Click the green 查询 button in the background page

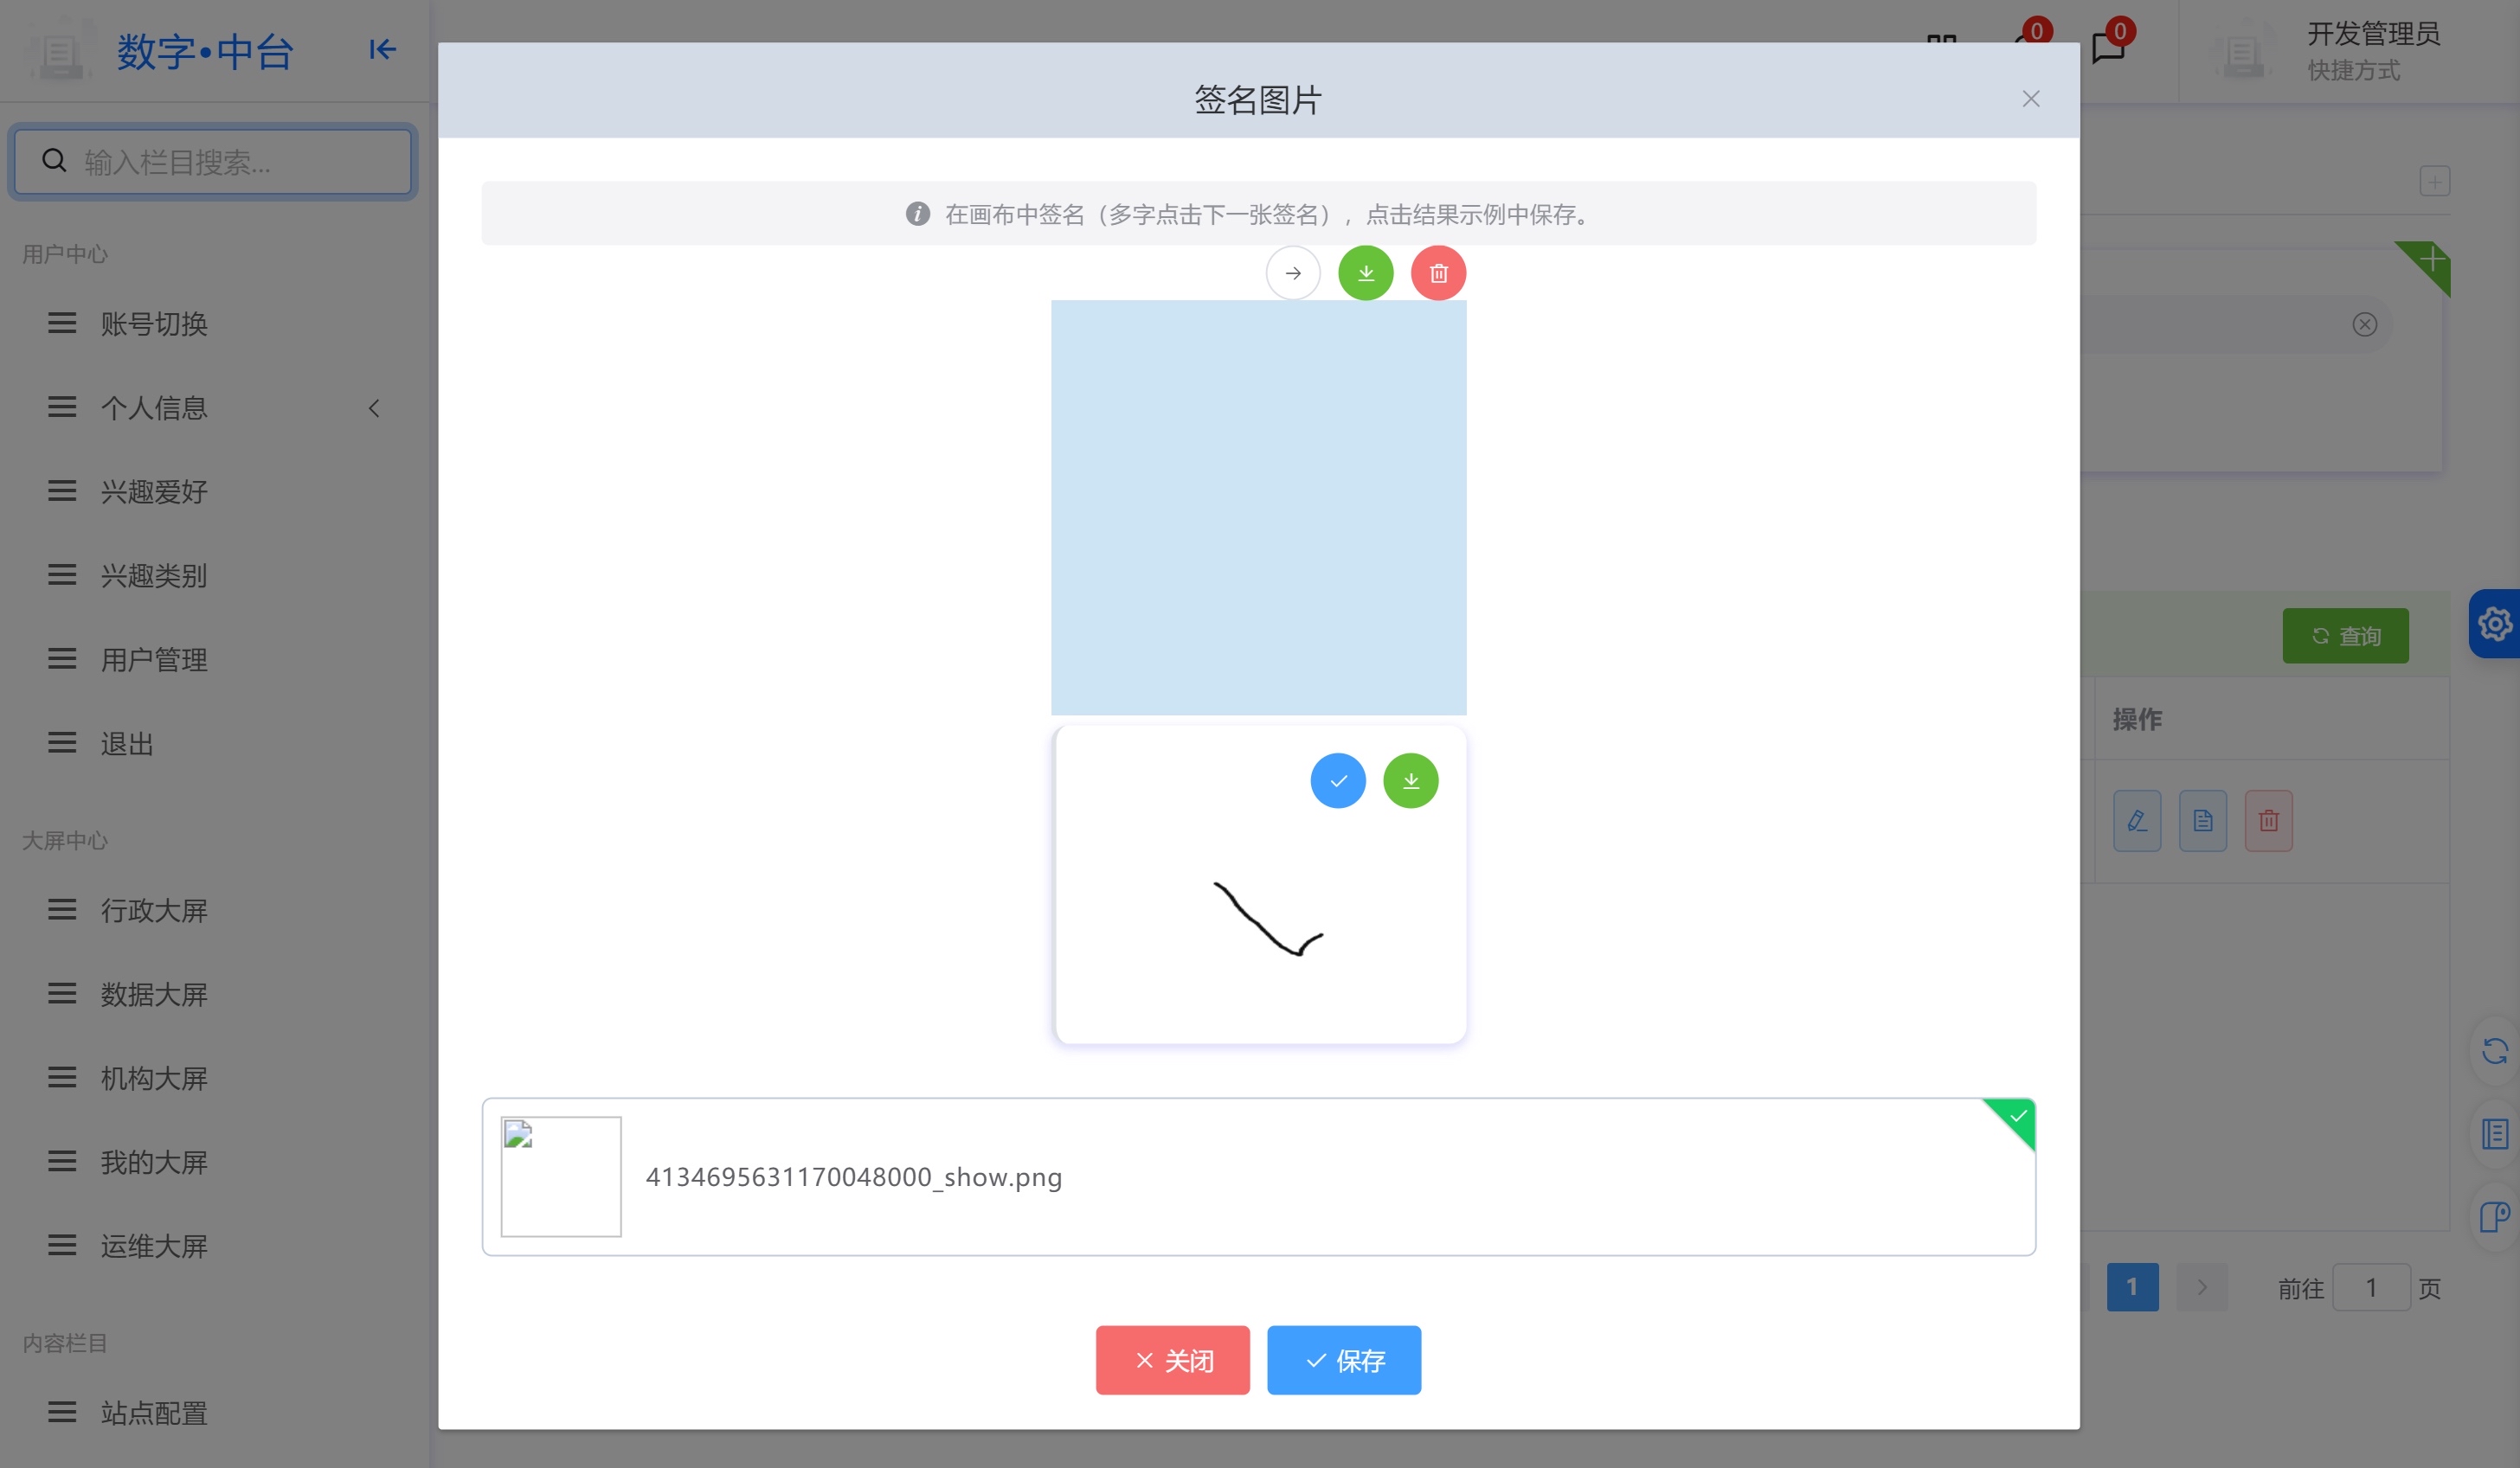(2345, 636)
